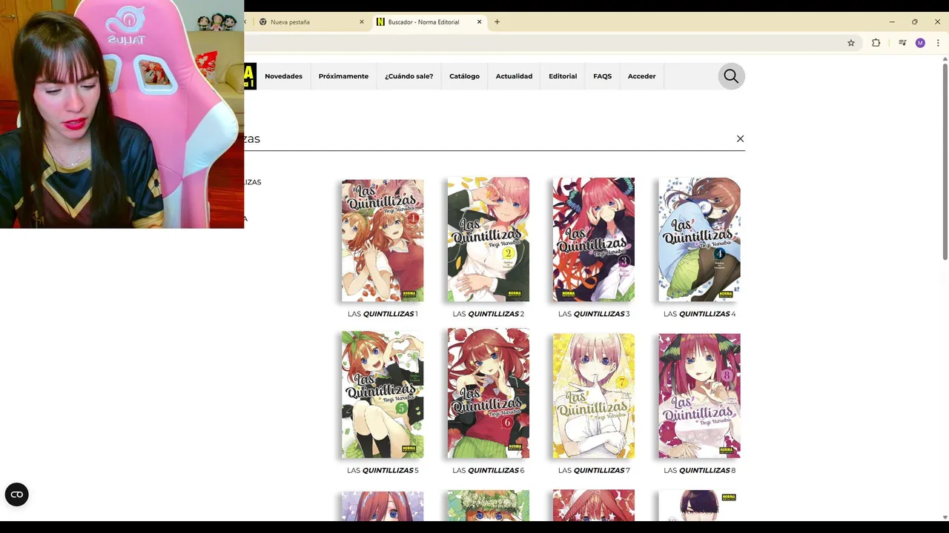Open the FAQS page

[602, 76]
